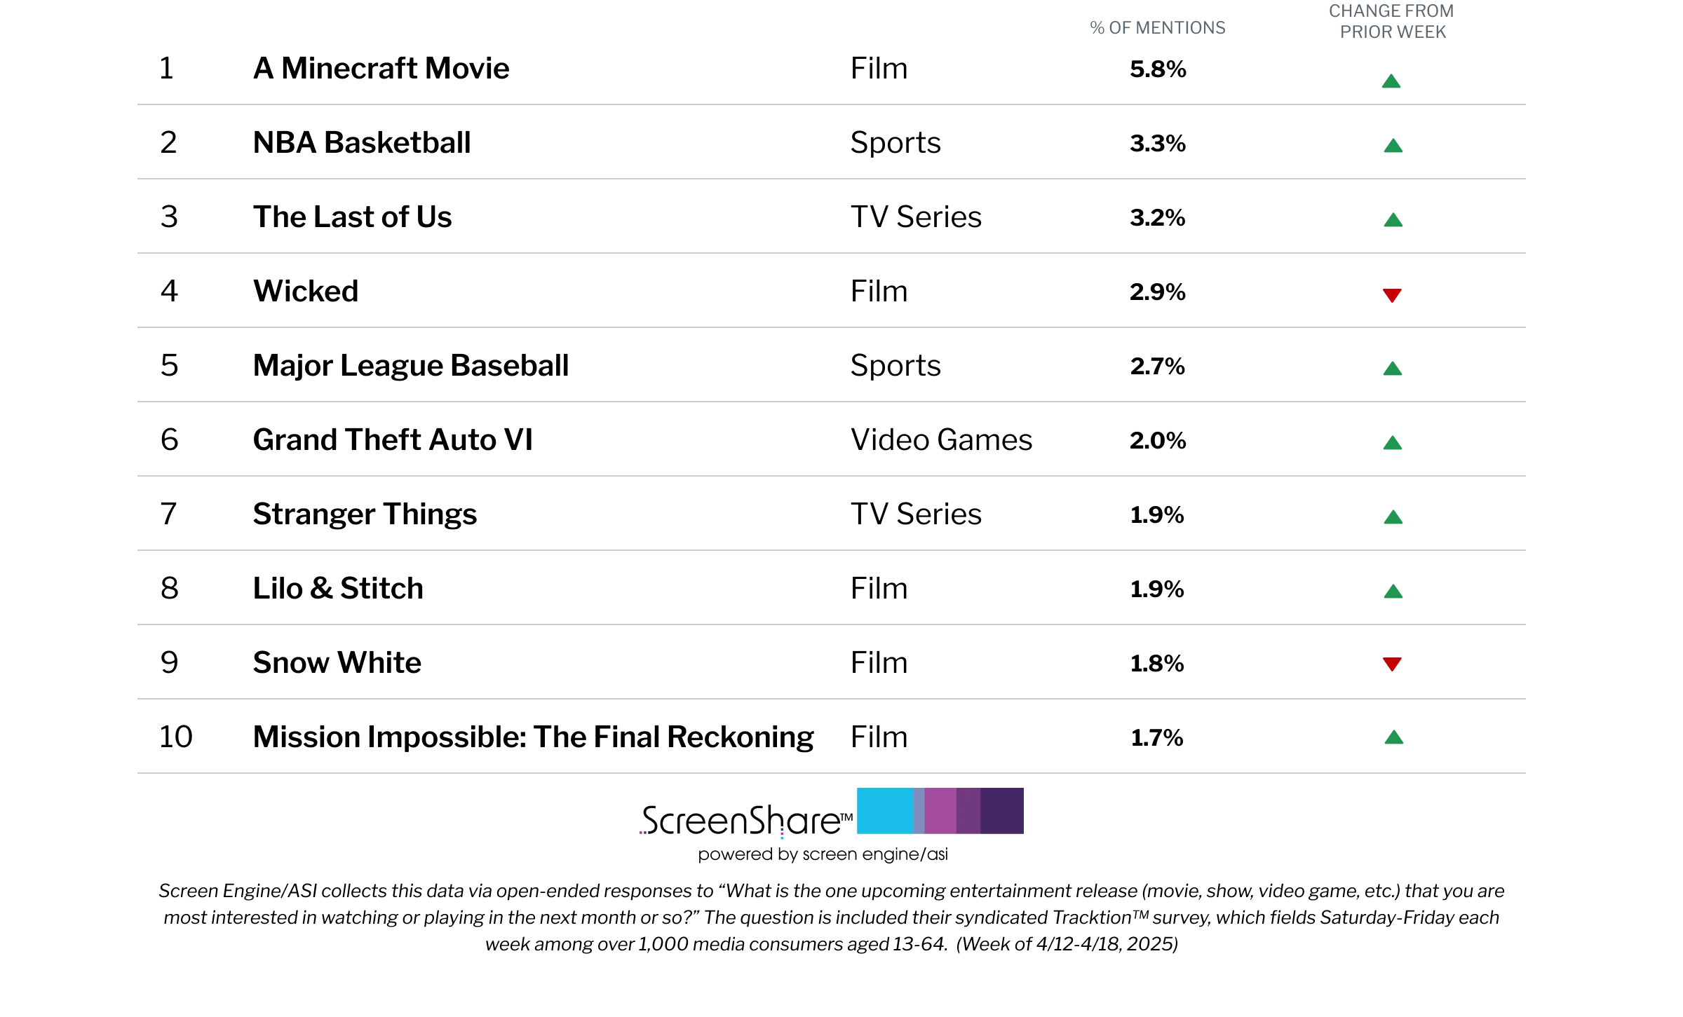Click rank number 5 in the list

(x=169, y=365)
